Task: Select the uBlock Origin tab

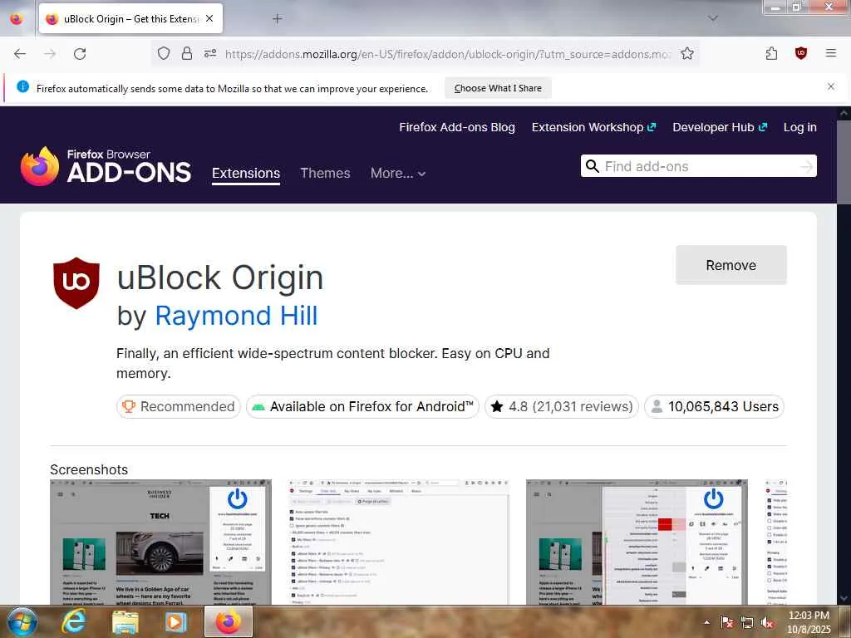Action: click(x=130, y=18)
